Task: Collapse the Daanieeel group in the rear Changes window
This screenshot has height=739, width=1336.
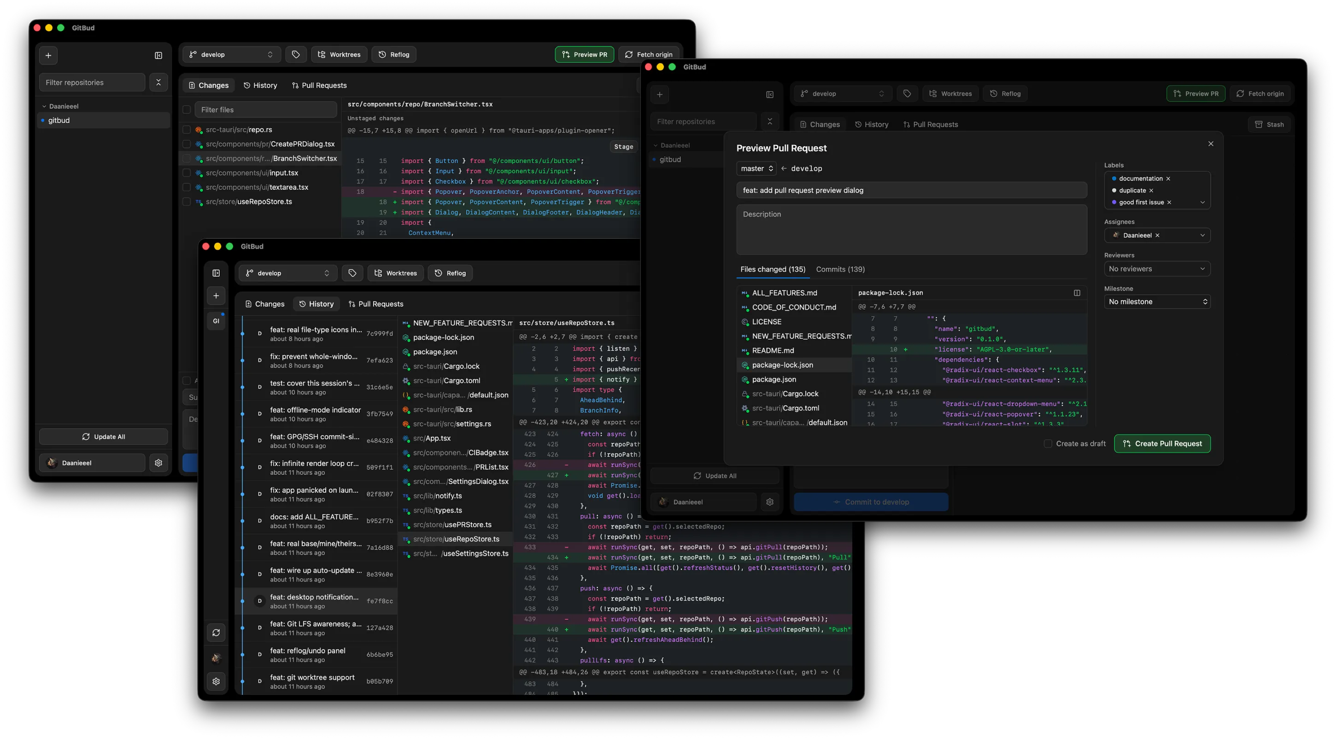Action: (60, 106)
